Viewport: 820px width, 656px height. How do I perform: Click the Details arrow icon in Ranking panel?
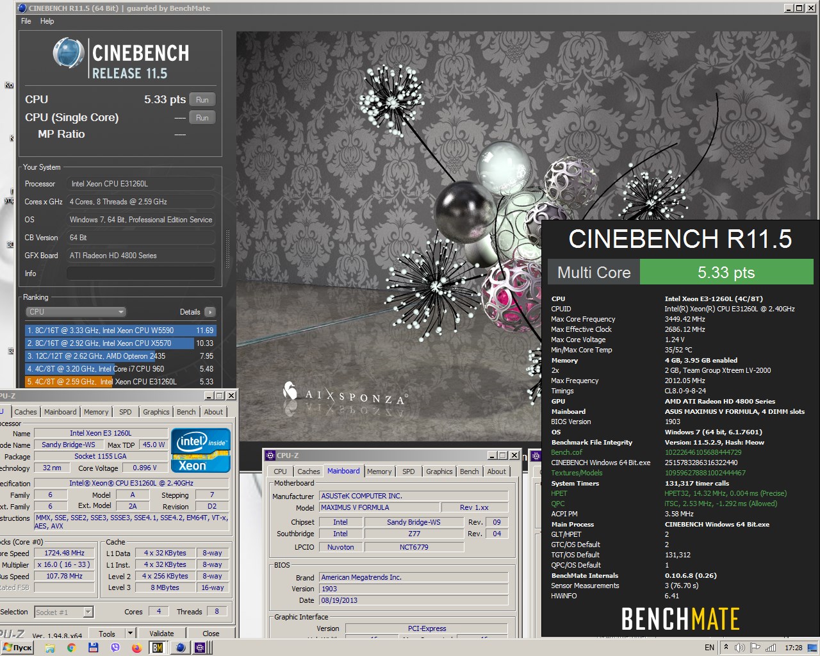209,312
